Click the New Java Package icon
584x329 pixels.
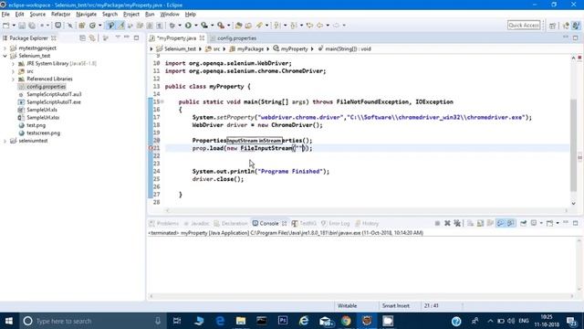coord(82,26)
